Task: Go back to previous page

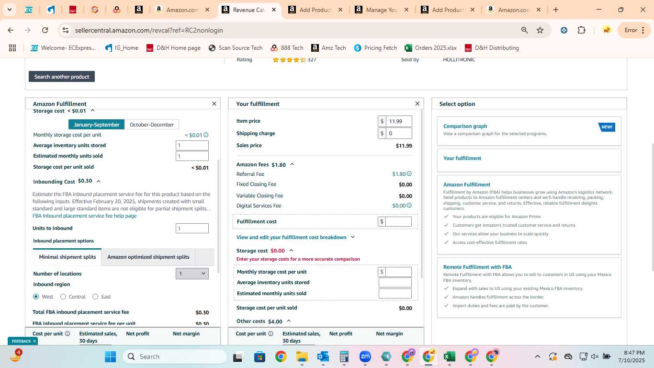Action: [x=11, y=30]
